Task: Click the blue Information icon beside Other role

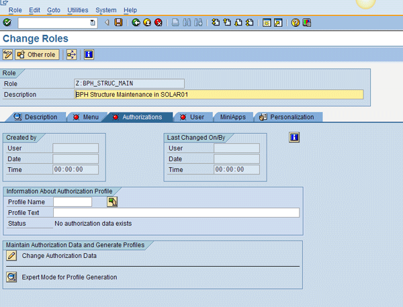Action: tap(89, 54)
